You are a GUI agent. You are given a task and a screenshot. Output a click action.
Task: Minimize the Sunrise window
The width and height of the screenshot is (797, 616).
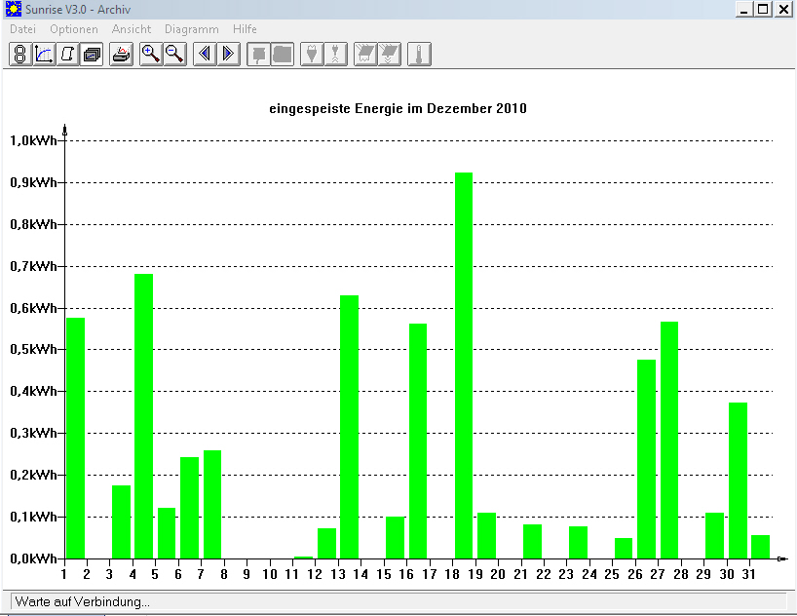coord(744,9)
